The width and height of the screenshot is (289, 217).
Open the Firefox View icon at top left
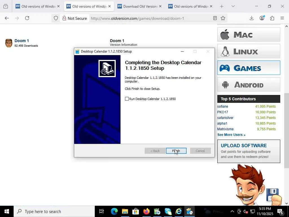(6, 6)
